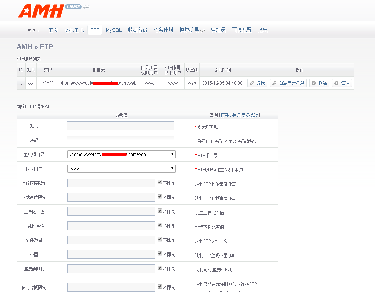
Task: Click the 管理 gear icon button
Action: 342,83
